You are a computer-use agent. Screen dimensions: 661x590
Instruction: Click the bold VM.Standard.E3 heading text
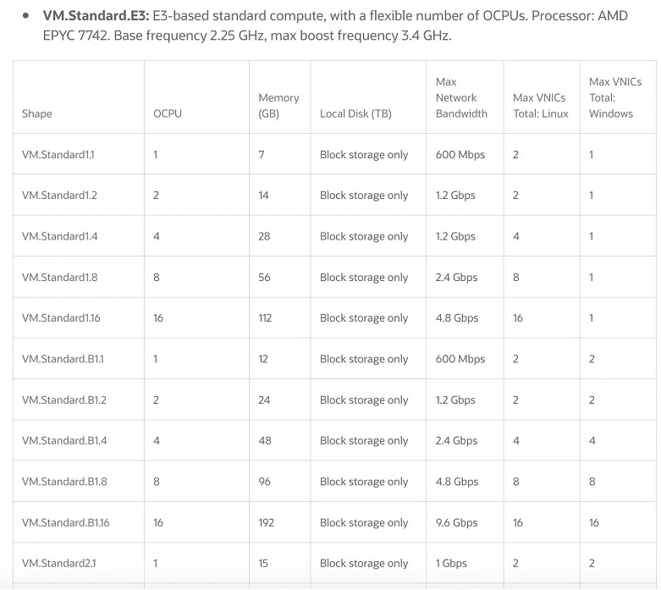tap(96, 16)
